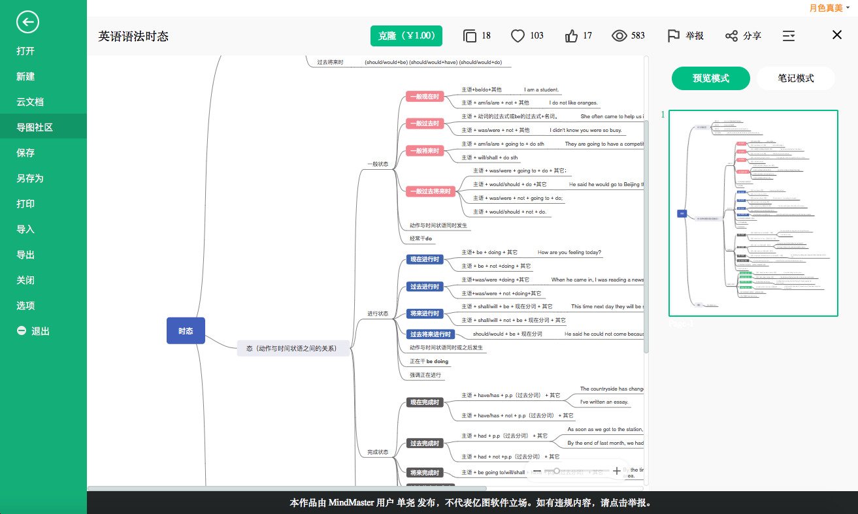Screen dimensions: 858x514
Task: Click the text I am a student.
Action: 542,89
